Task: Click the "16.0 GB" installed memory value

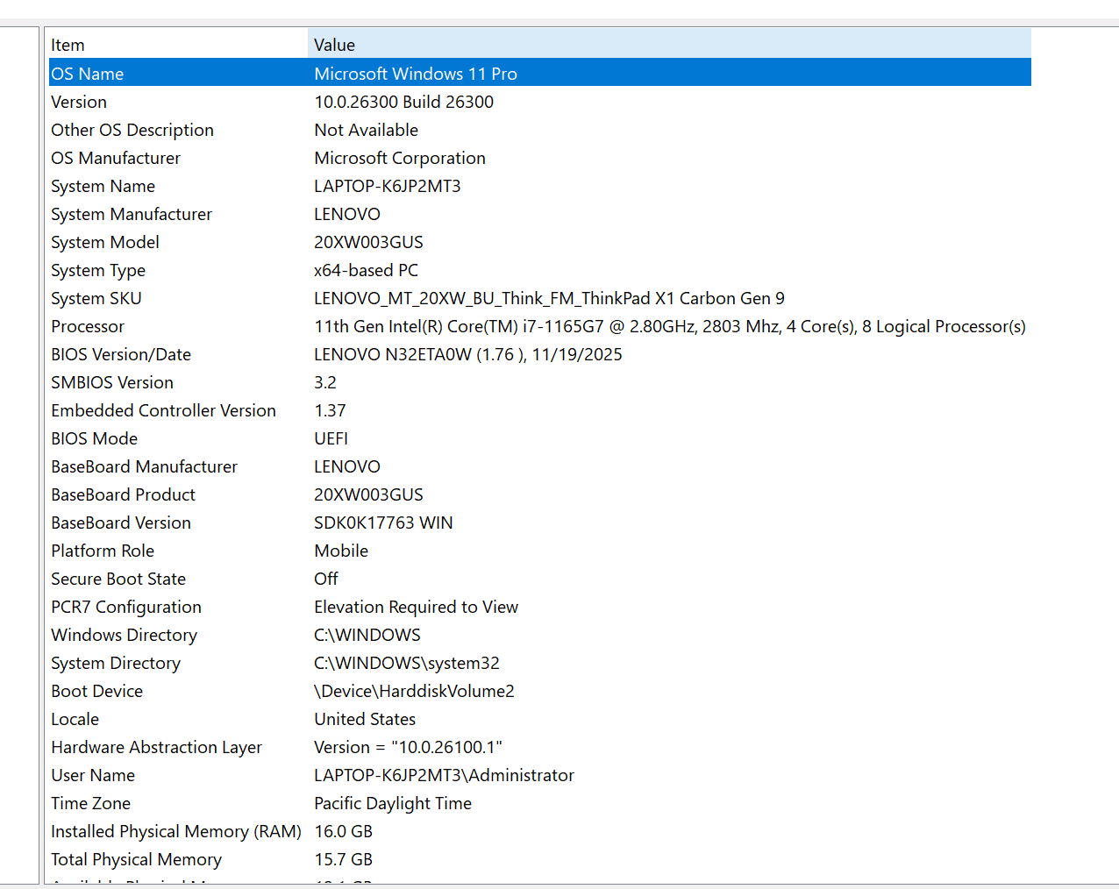Action: tap(343, 831)
